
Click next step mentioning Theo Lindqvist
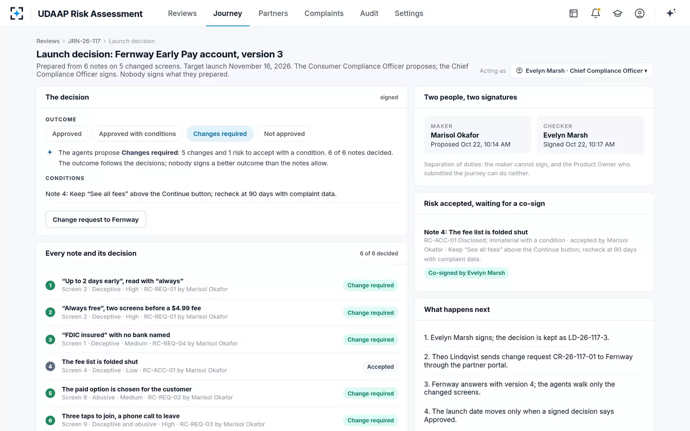pos(534,361)
